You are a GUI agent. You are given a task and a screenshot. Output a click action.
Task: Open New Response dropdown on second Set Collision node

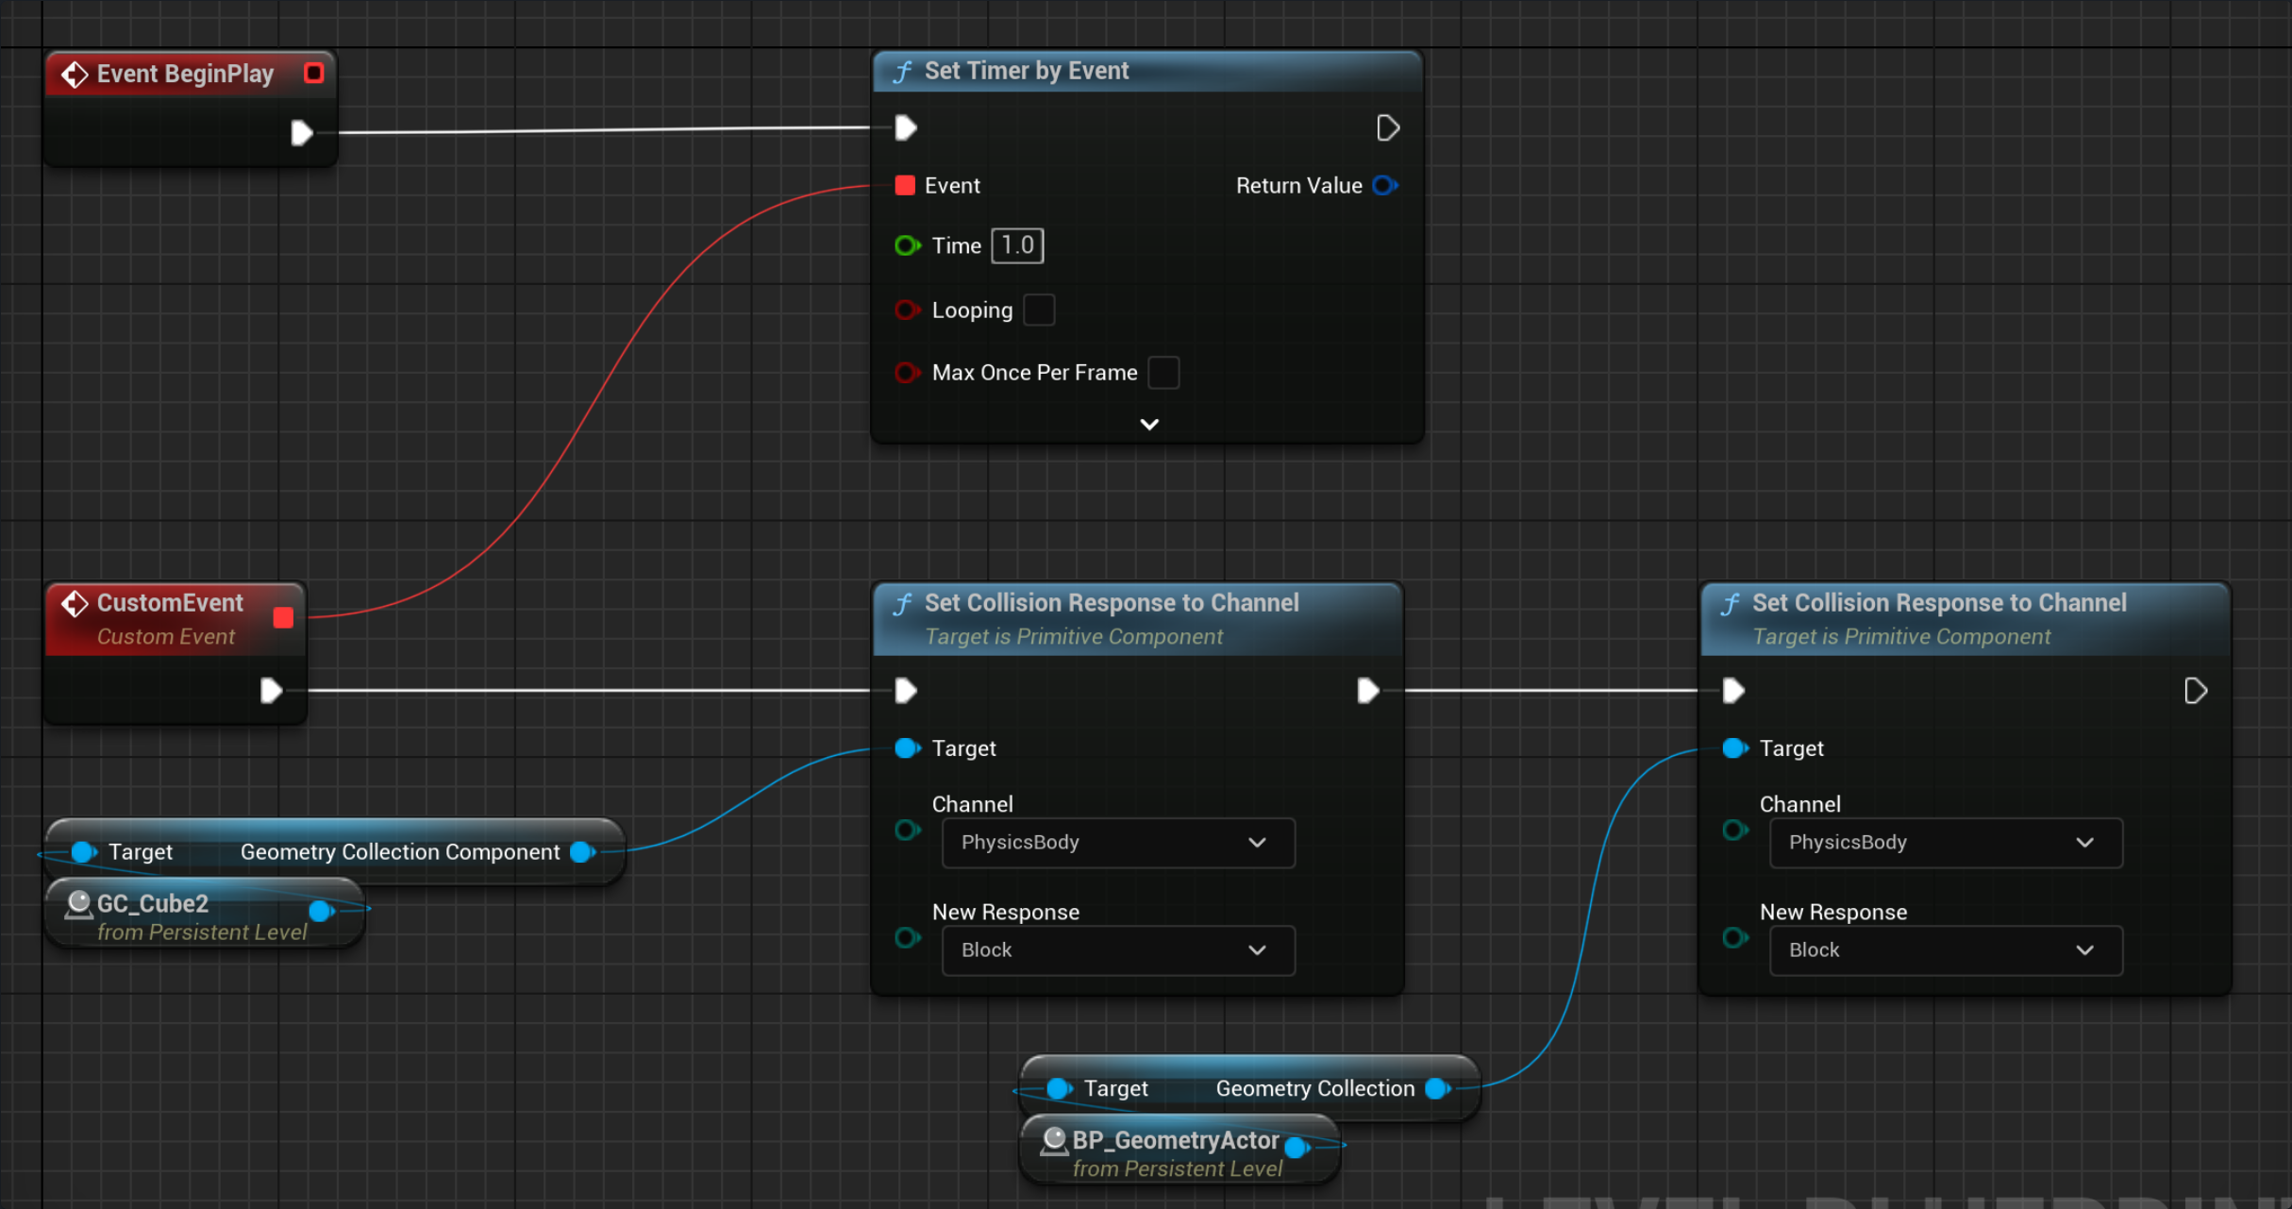[1946, 950]
